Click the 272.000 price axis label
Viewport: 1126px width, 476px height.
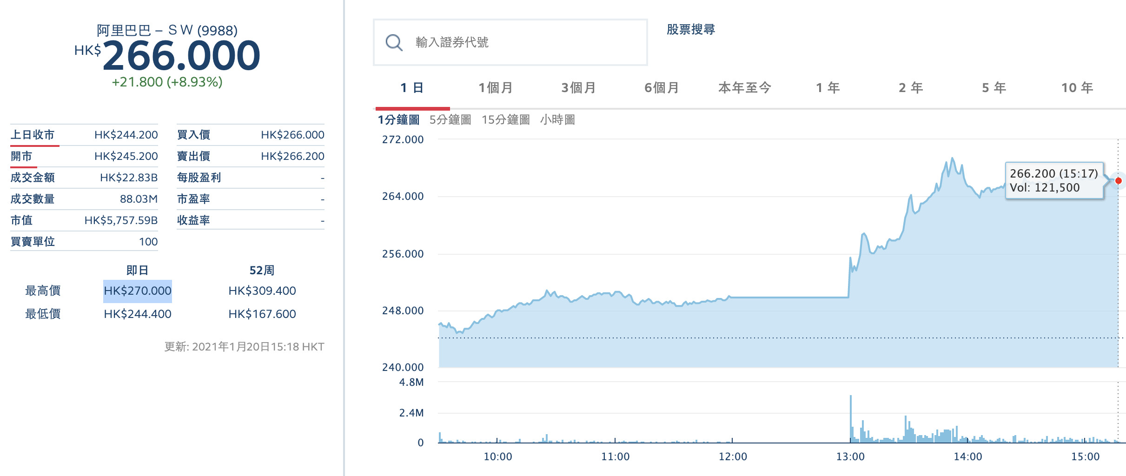coord(403,140)
